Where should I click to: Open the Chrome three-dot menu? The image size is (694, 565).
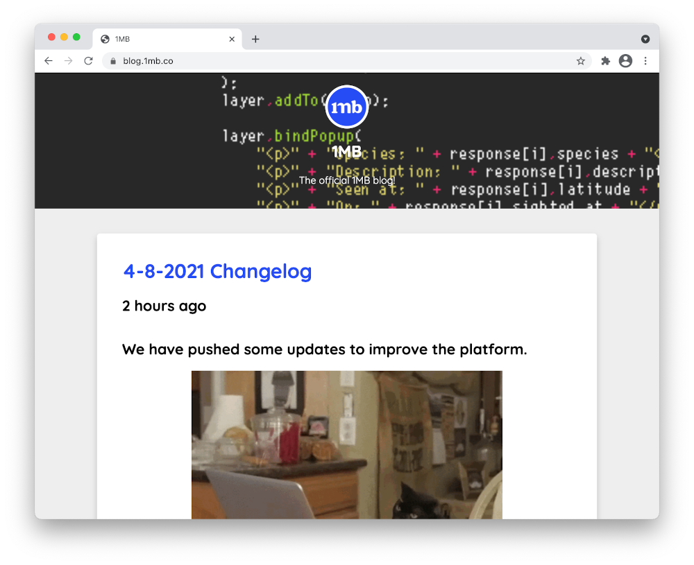point(645,61)
